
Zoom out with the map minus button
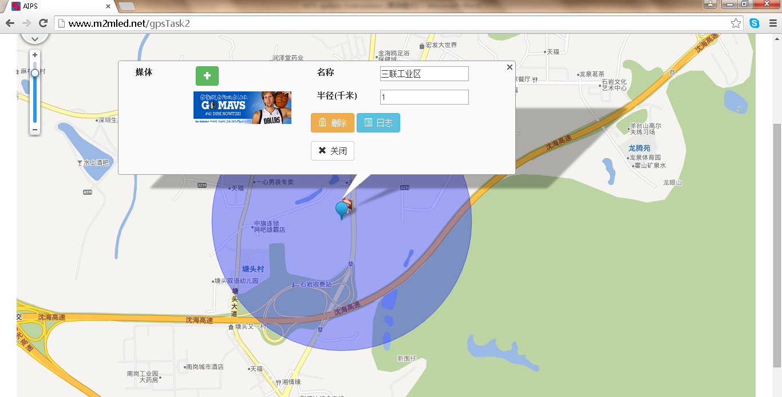35,130
